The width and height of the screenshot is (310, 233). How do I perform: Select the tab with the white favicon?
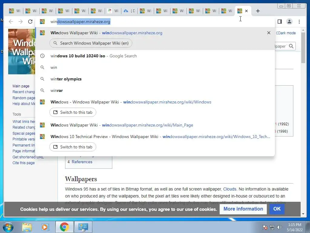[113, 11]
